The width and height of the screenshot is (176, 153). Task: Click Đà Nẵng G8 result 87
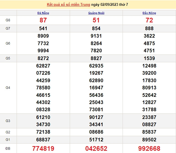(x=43, y=20)
